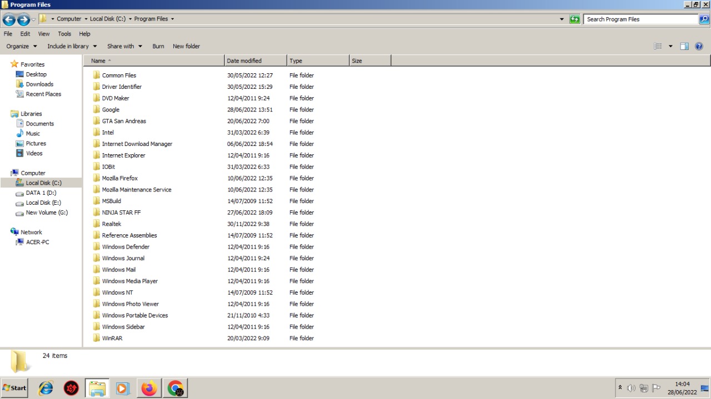711x399 pixels.
Task: Sort by Type column header
Action: click(318, 61)
